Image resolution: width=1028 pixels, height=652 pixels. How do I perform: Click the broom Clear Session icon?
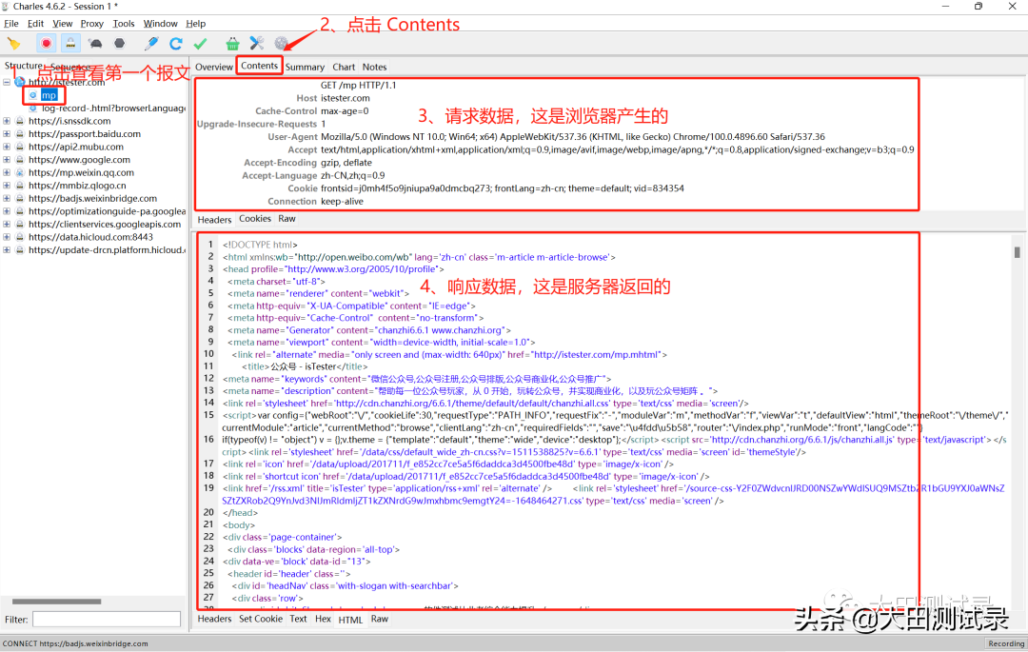click(x=13, y=43)
